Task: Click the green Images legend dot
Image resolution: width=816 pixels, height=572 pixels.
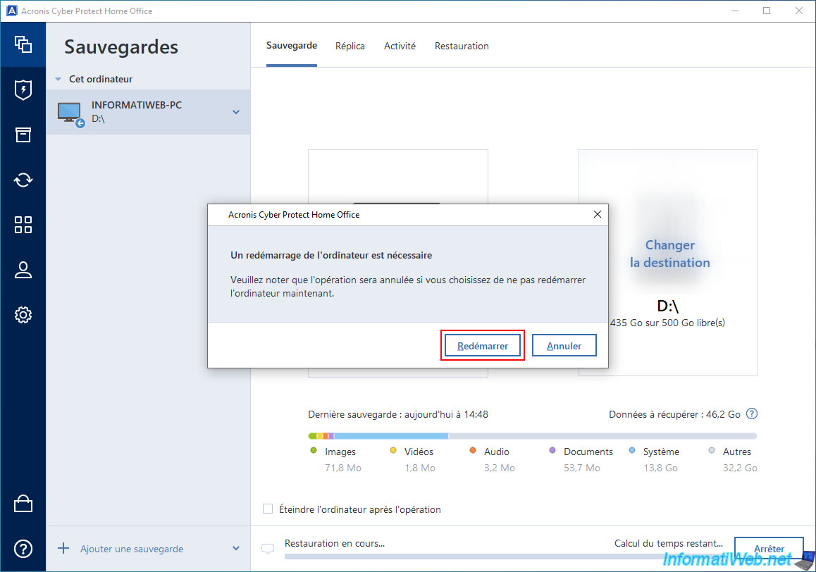Action: click(314, 450)
